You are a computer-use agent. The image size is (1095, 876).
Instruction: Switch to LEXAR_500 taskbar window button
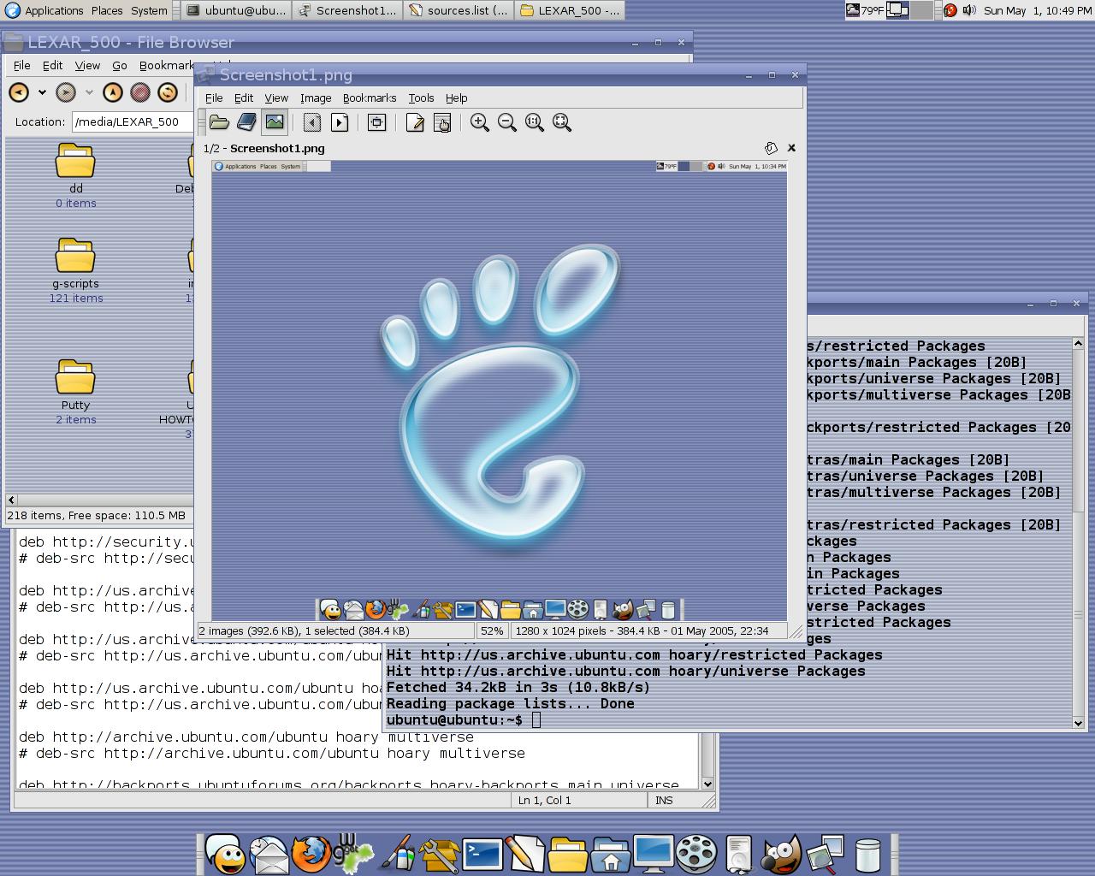point(570,10)
